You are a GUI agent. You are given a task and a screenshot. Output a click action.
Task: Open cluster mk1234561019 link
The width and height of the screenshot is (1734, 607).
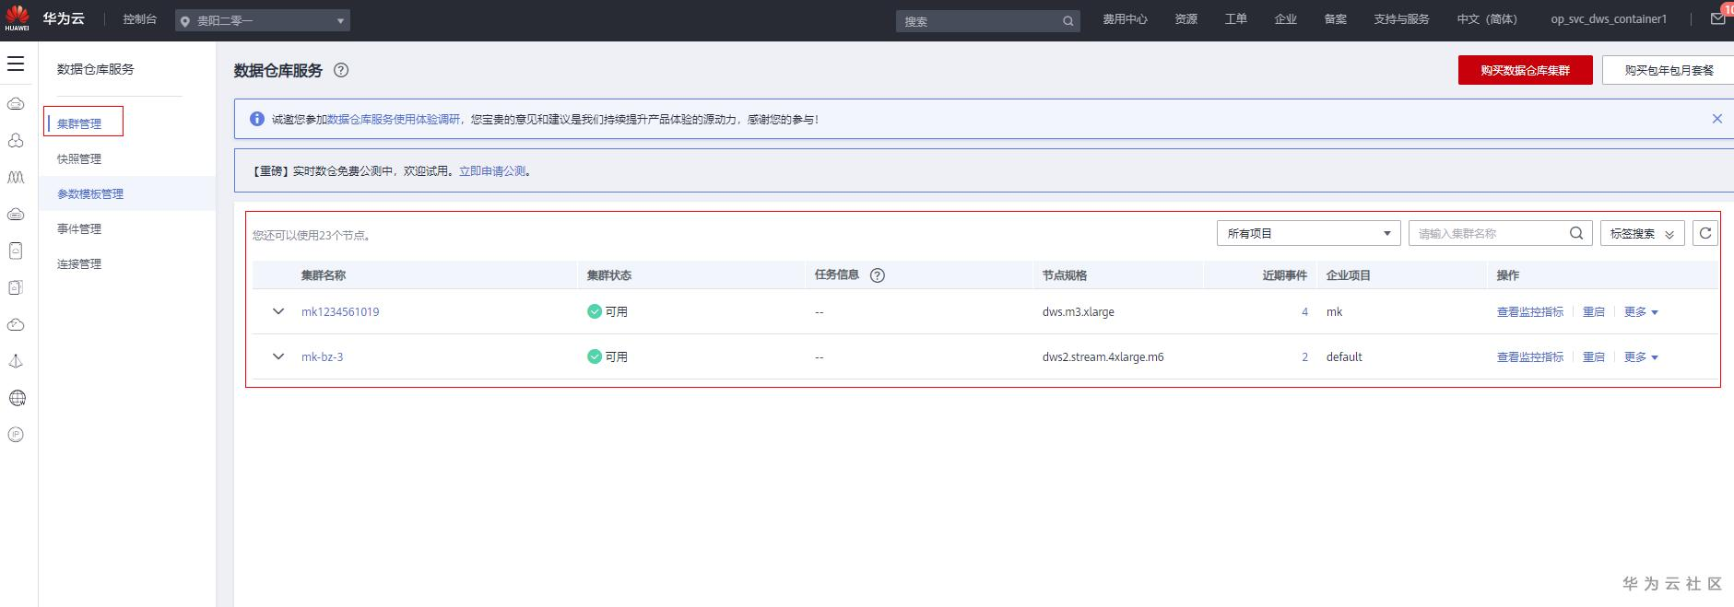(x=340, y=312)
